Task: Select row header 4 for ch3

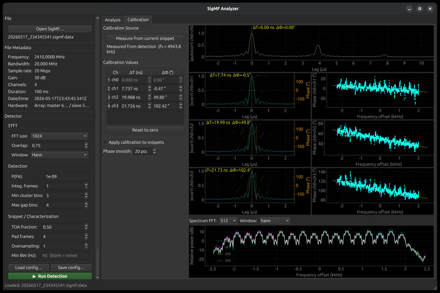Action: (109, 106)
